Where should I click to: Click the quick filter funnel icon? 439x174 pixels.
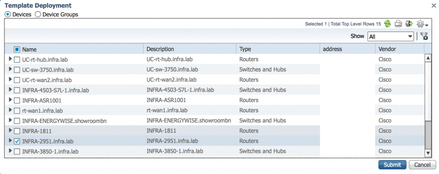(424, 36)
